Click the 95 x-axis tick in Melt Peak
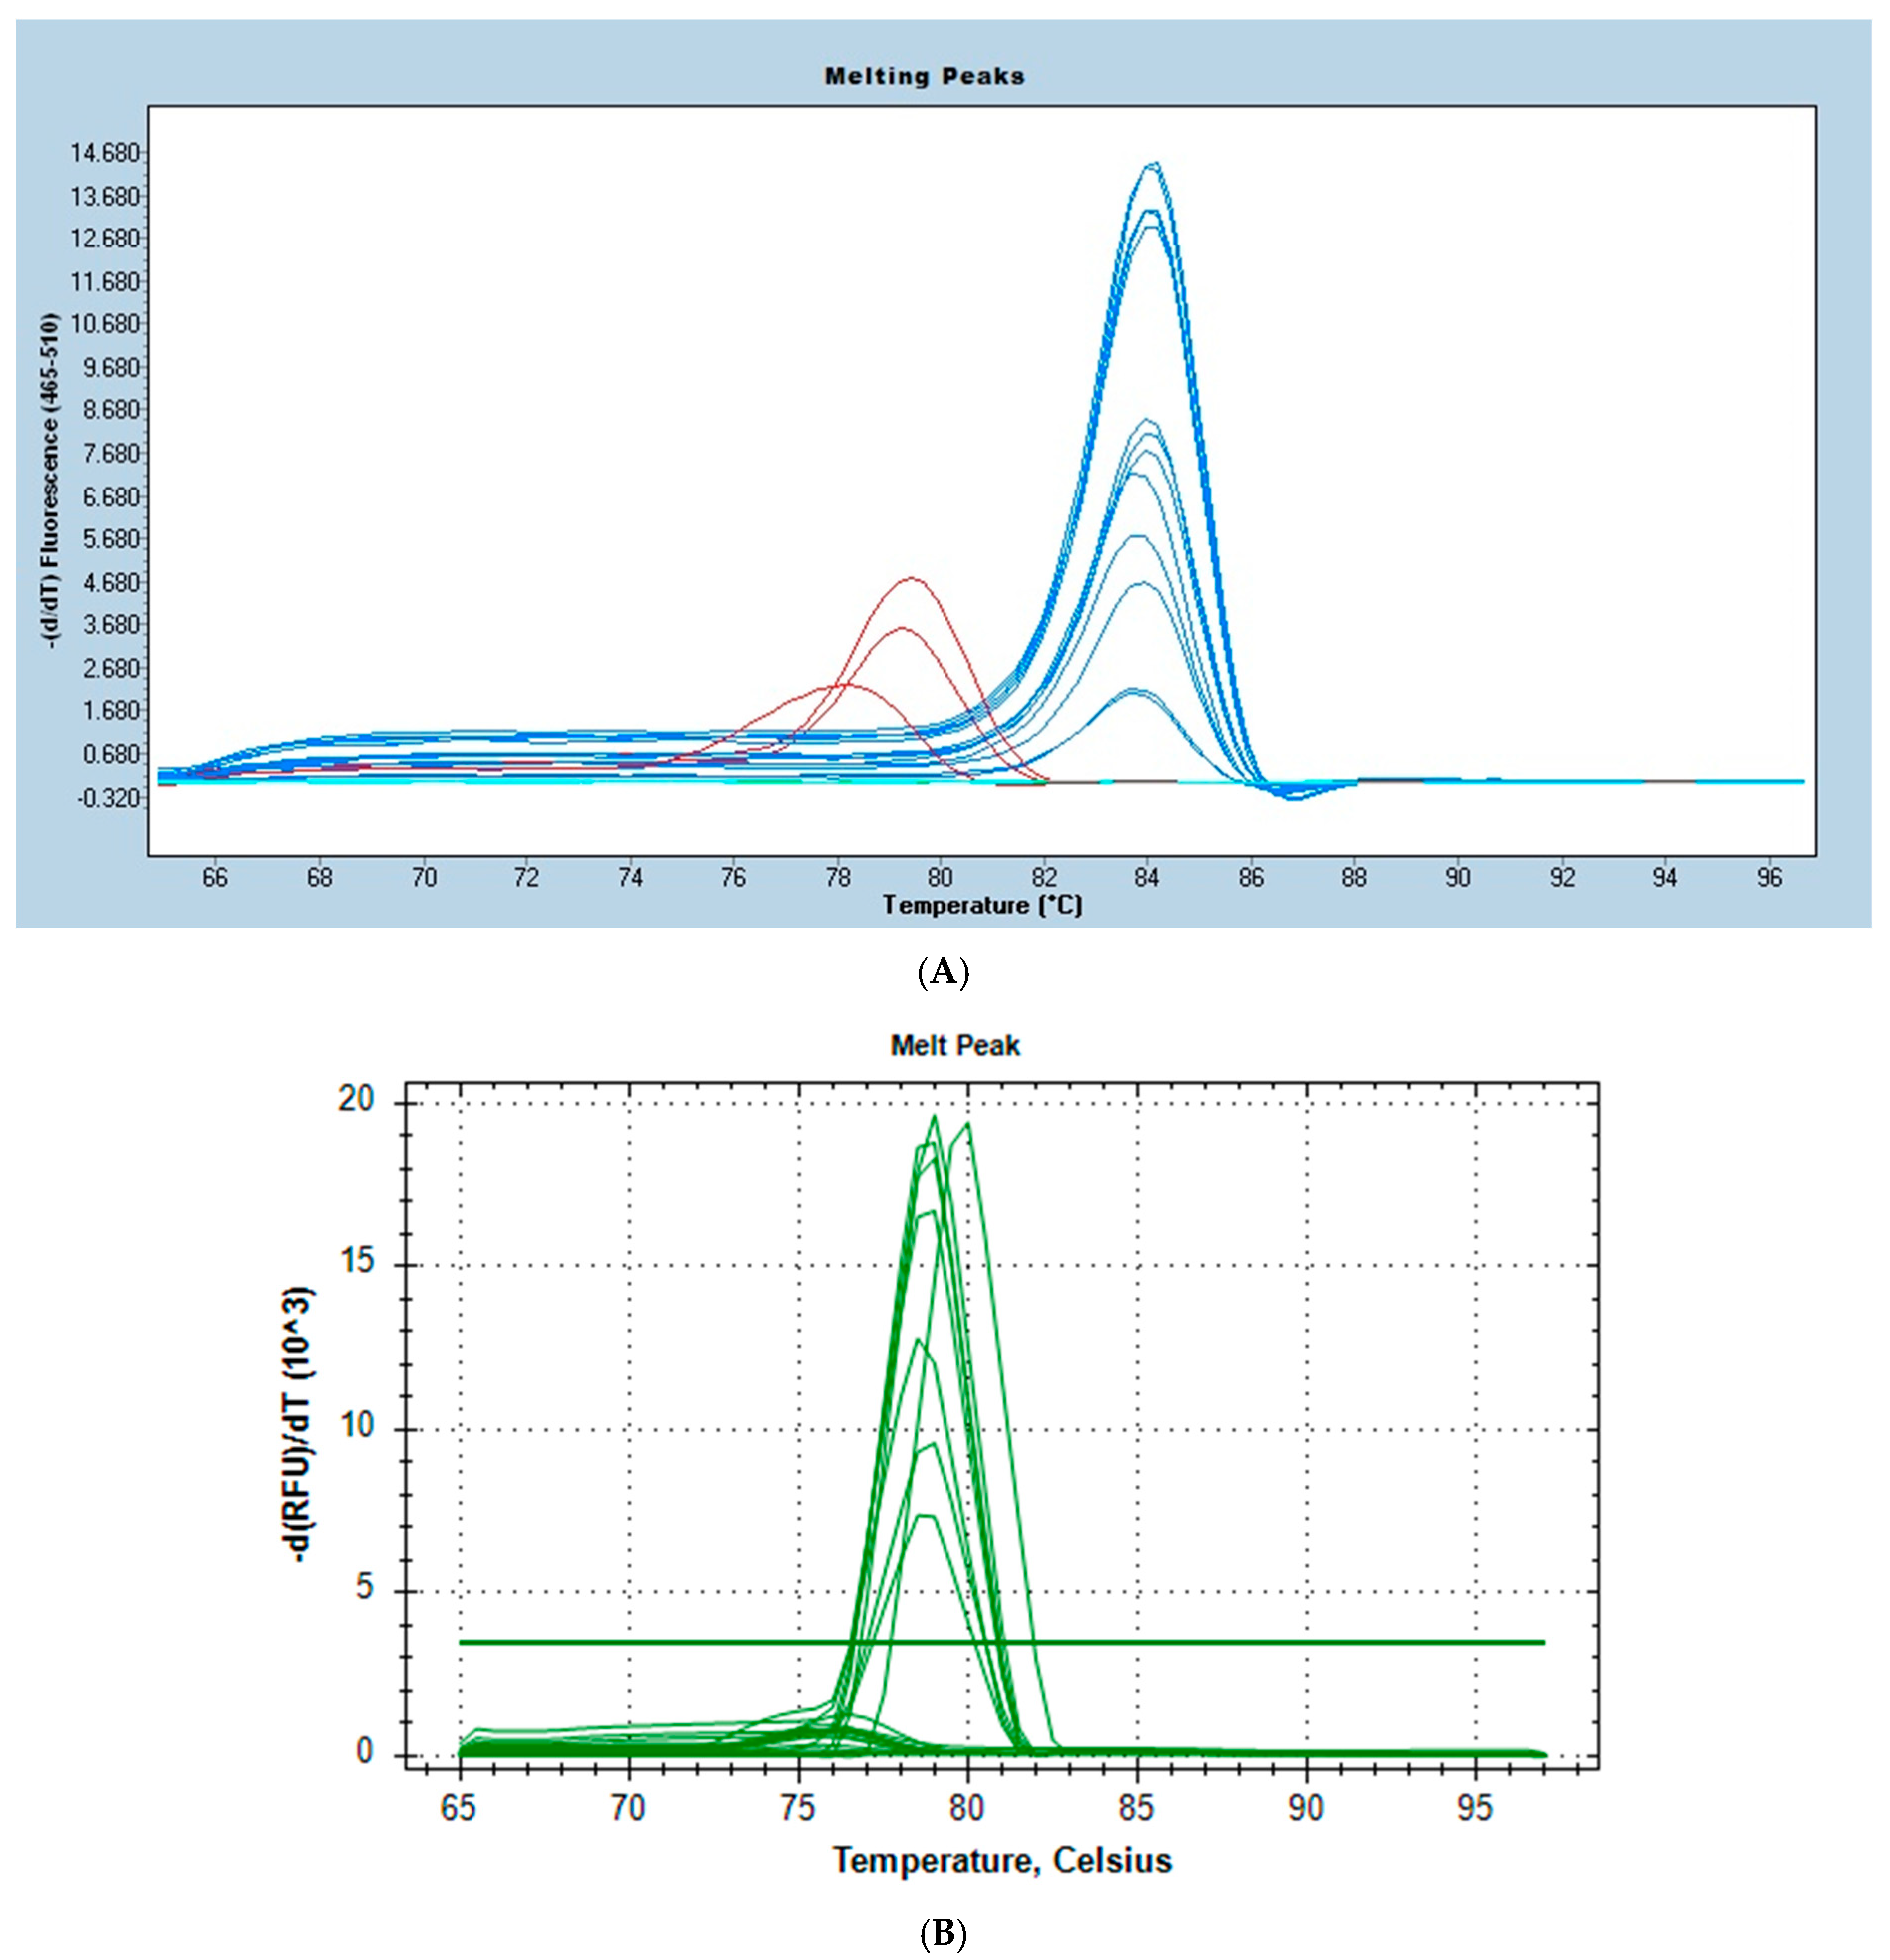 click(1475, 1806)
